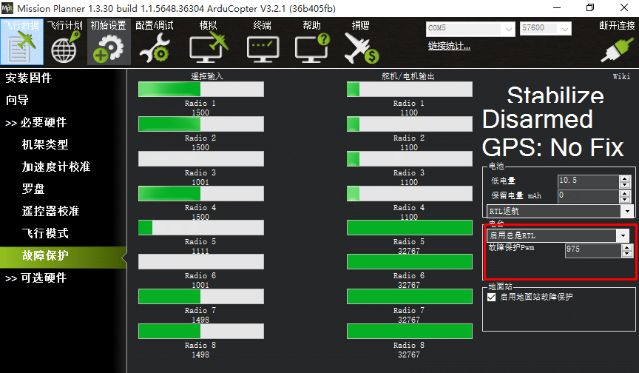Click the 舵机/电机输出 heading
This screenshot has width=639, height=373.
pos(408,76)
